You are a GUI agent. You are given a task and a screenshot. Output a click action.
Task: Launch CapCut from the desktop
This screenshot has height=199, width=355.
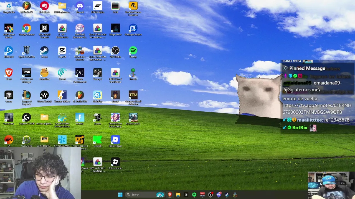(62, 52)
